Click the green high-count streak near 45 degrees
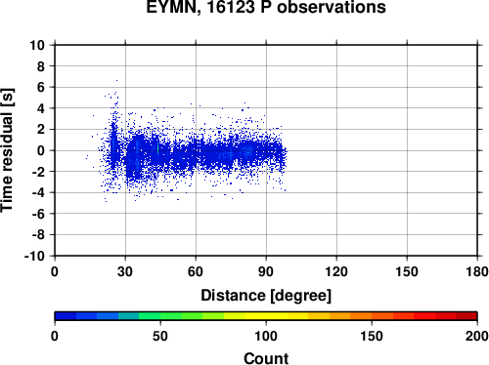489x365 pixels. [x=157, y=148]
